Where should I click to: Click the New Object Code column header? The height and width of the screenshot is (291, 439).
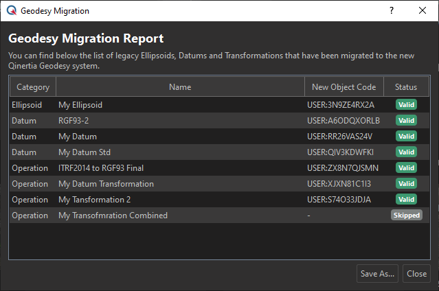coord(344,87)
